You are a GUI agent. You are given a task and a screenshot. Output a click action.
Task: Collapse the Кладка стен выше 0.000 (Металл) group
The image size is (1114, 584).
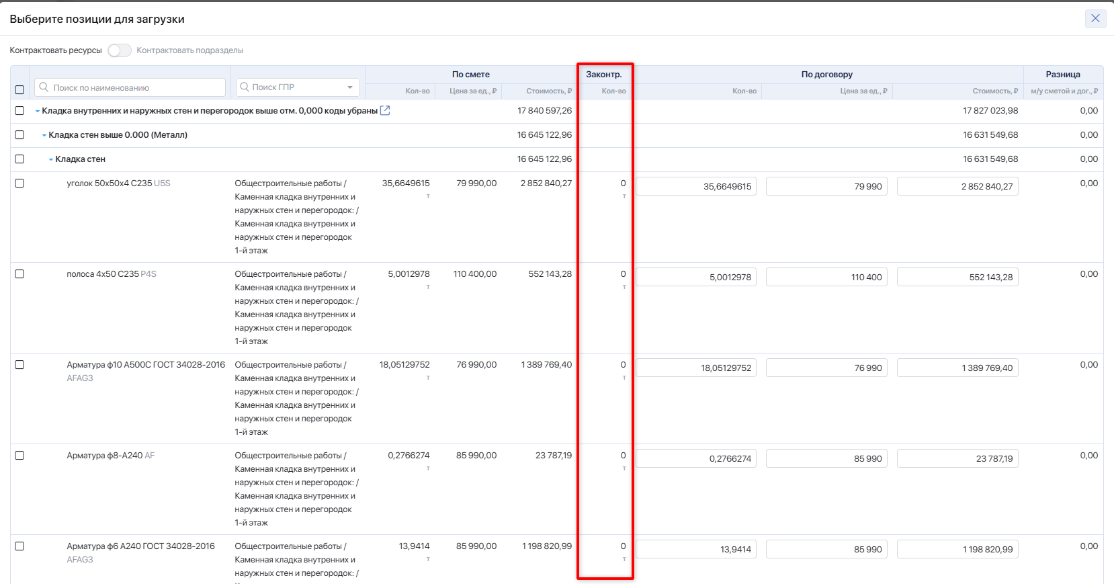coord(44,135)
